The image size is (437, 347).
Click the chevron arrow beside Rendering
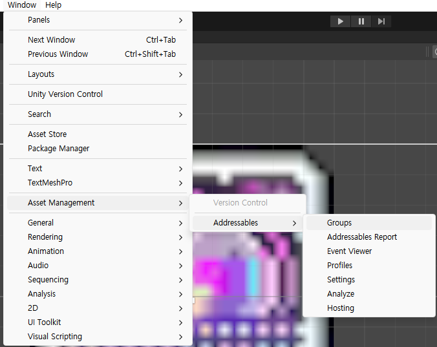click(180, 238)
